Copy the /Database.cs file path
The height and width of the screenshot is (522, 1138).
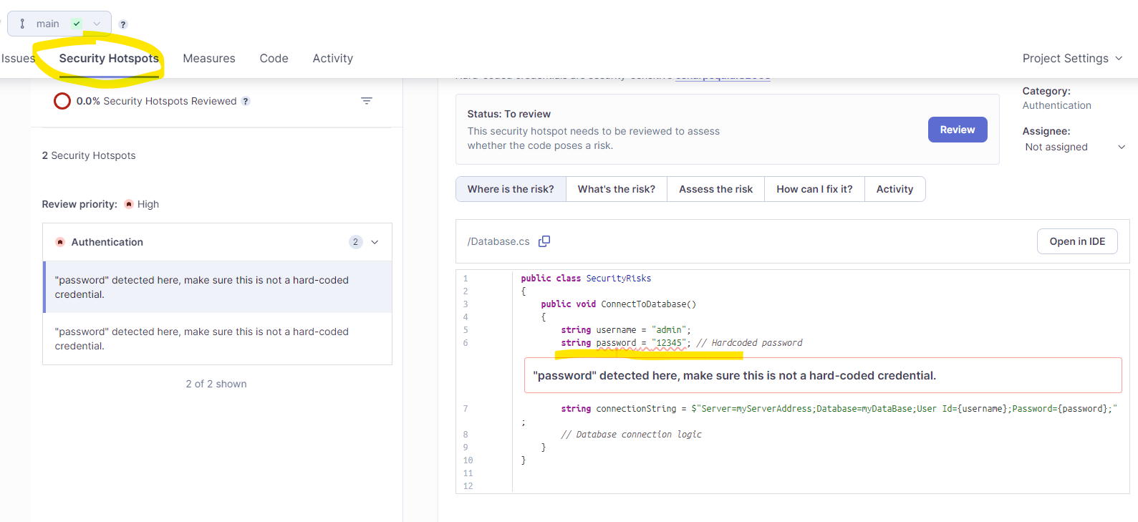point(544,241)
